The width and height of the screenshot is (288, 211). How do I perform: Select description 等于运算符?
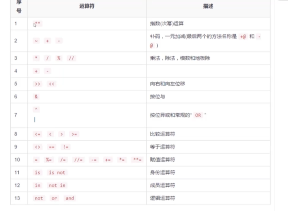(163, 147)
